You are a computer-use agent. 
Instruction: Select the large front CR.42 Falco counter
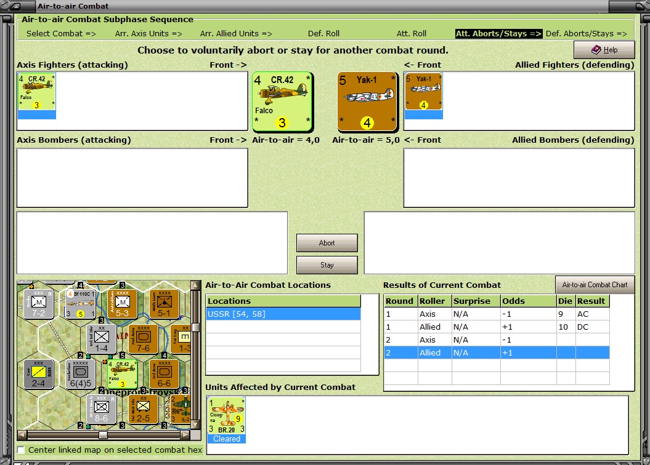click(x=282, y=101)
